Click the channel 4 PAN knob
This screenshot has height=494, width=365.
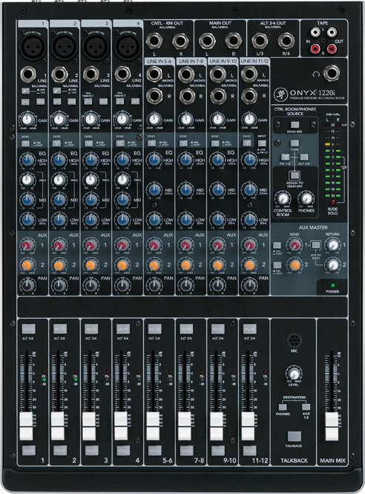[x=122, y=285]
